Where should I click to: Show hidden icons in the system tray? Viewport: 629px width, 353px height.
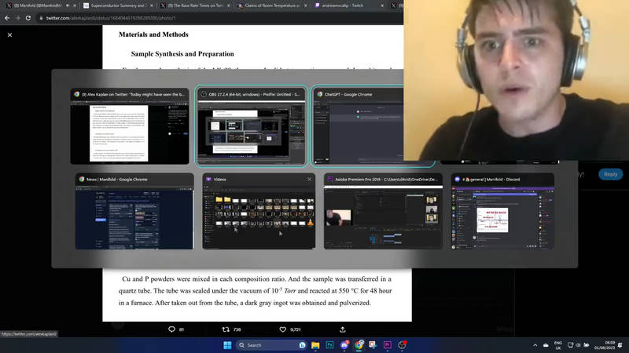(535, 345)
